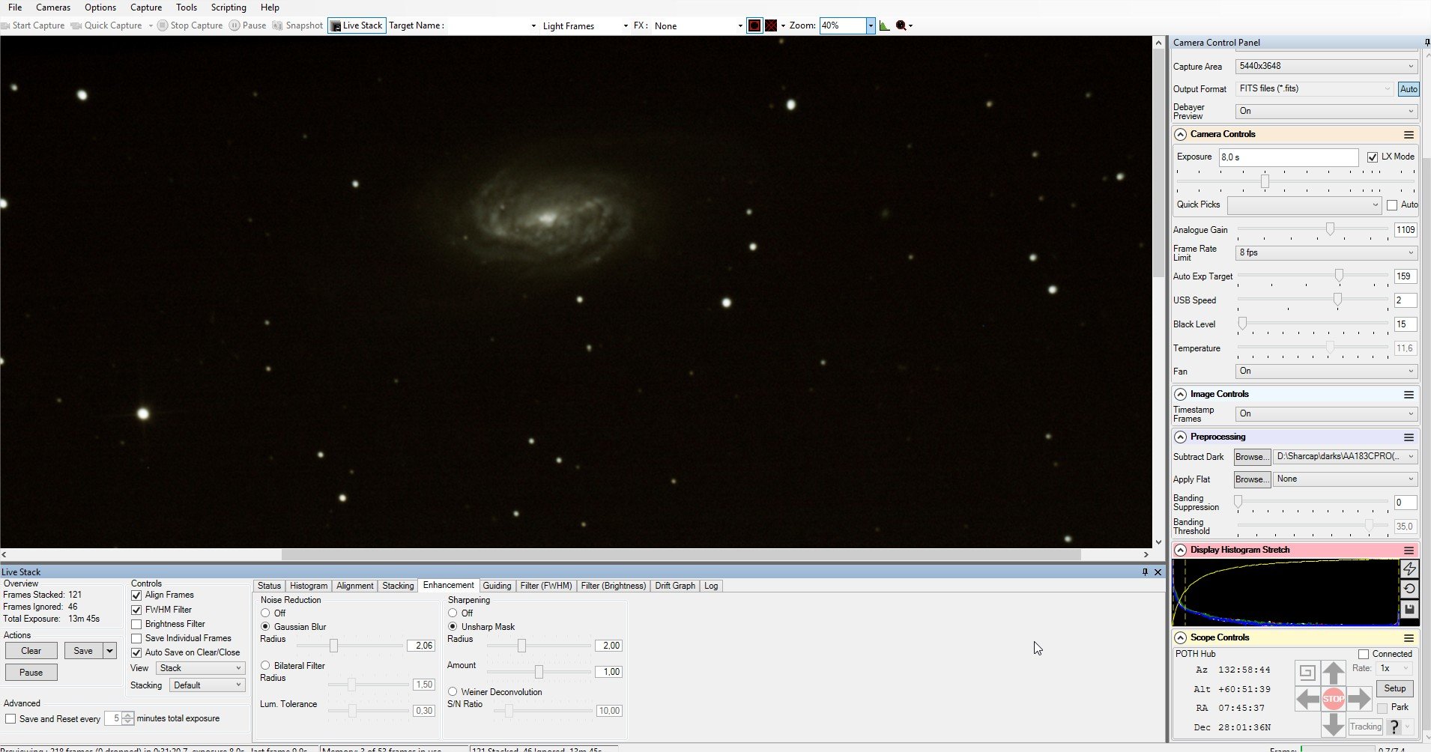Collapse the Camera Controls section
This screenshot has height=752, width=1431.
pyautogui.click(x=1180, y=135)
